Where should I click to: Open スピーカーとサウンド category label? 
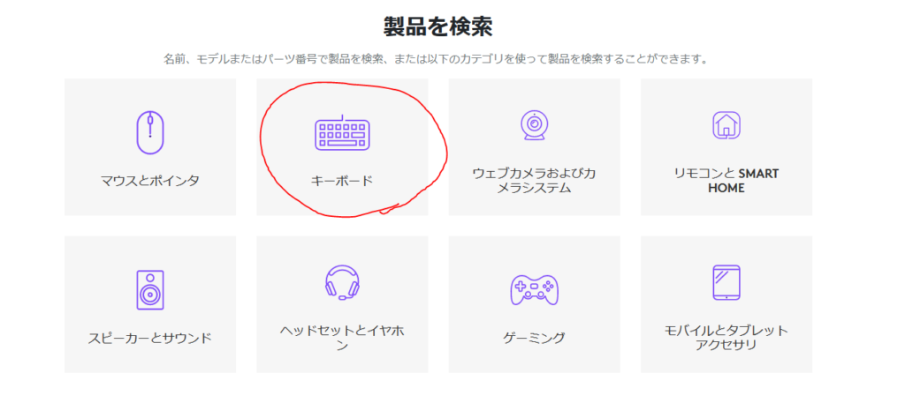150,338
